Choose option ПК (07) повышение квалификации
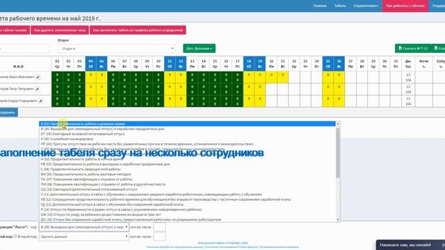The image size is (445, 250). (187, 179)
